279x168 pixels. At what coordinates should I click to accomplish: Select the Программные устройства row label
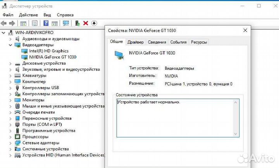coord(49,131)
